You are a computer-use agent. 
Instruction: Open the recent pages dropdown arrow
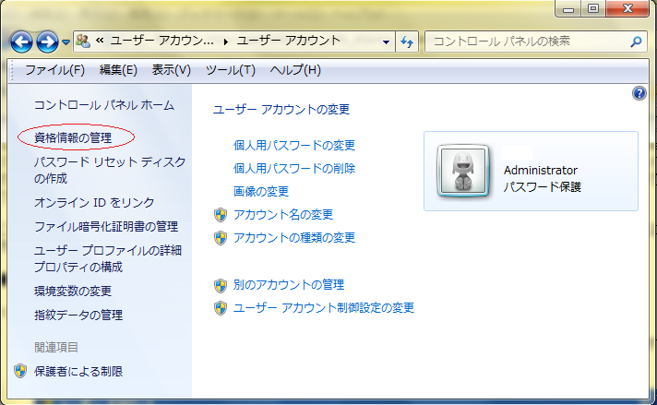tap(66, 42)
